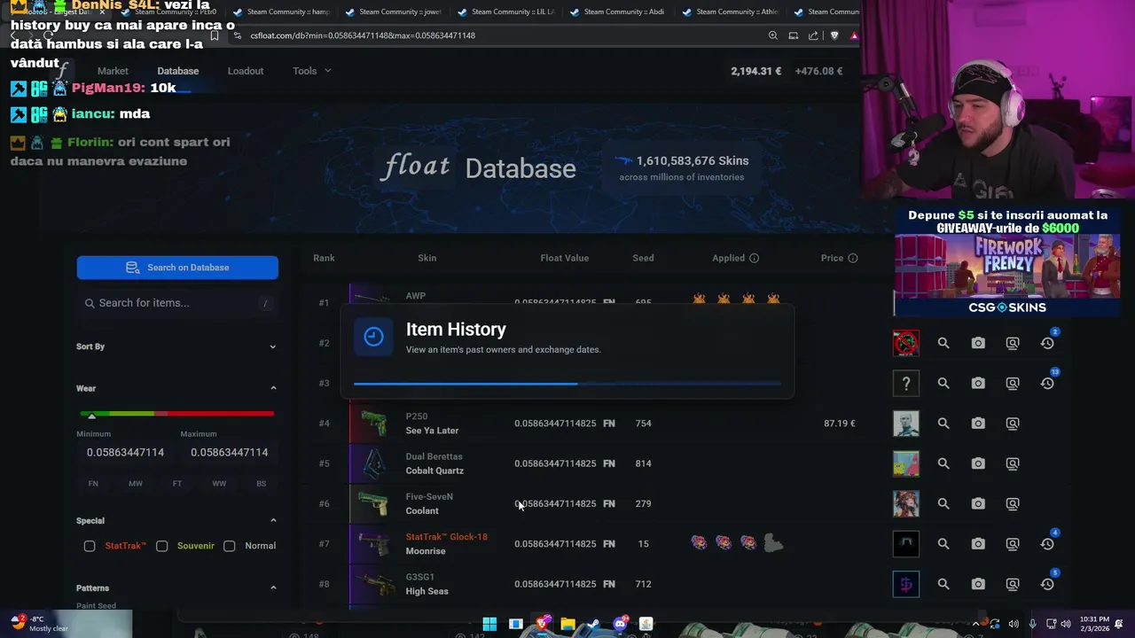Open owner profile with SpongeBob avatar

pyautogui.click(x=906, y=463)
